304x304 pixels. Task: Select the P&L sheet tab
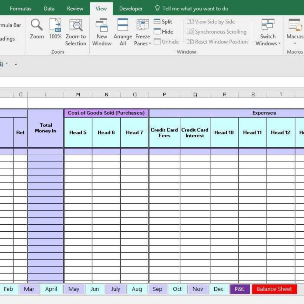240,289
